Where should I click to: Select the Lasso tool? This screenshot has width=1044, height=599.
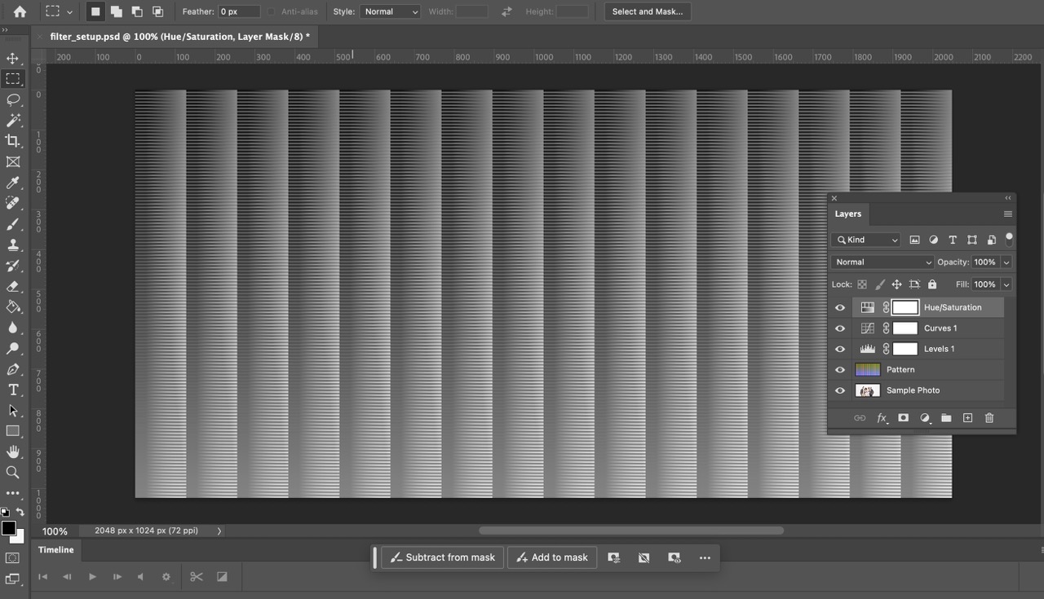(x=13, y=99)
